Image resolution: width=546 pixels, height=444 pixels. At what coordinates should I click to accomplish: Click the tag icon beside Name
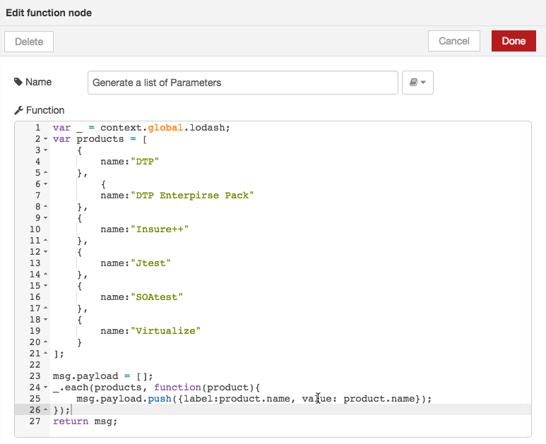pos(18,82)
